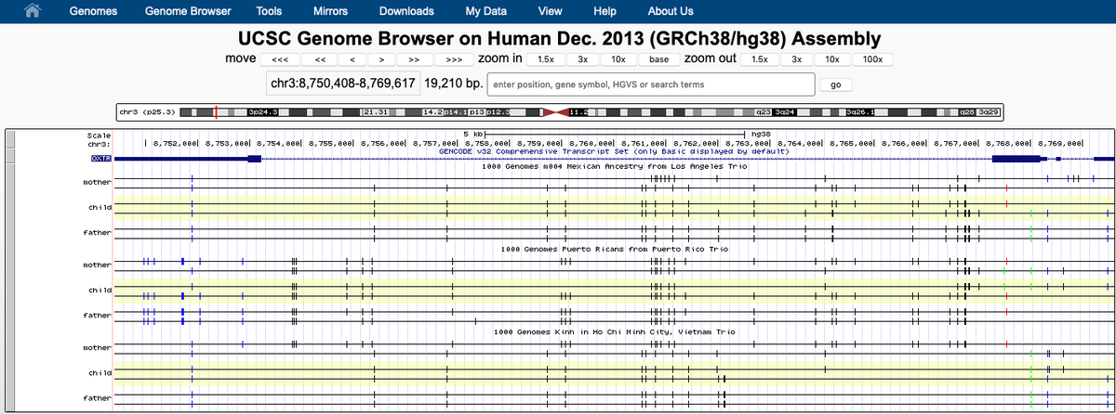Move left with << button
This screenshot has height=414, width=1116.
(x=320, y=59)
